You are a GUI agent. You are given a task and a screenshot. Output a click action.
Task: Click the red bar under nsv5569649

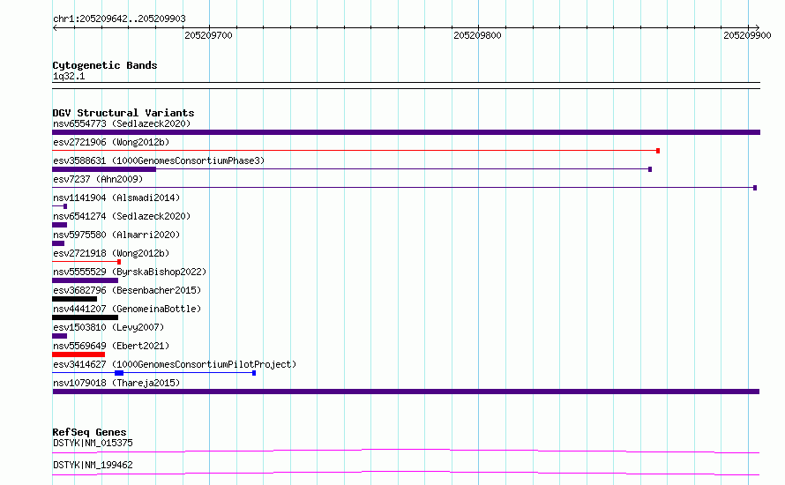tap(78, 354)
